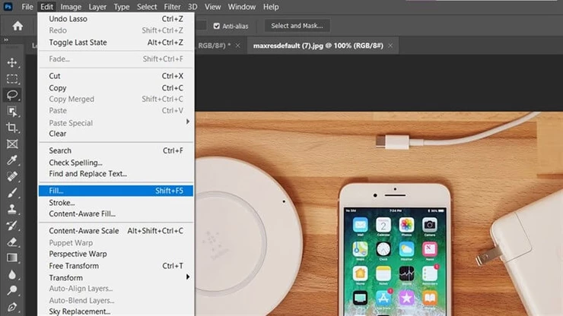Screen dimensions: 563x316
Task: Select the Move tool
Action: [x=12, y=62]
